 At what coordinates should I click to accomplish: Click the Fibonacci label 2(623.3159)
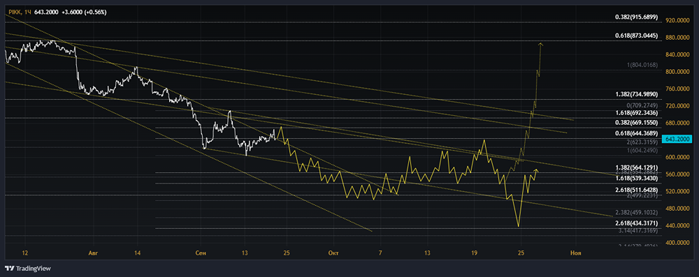coord(642,142)
